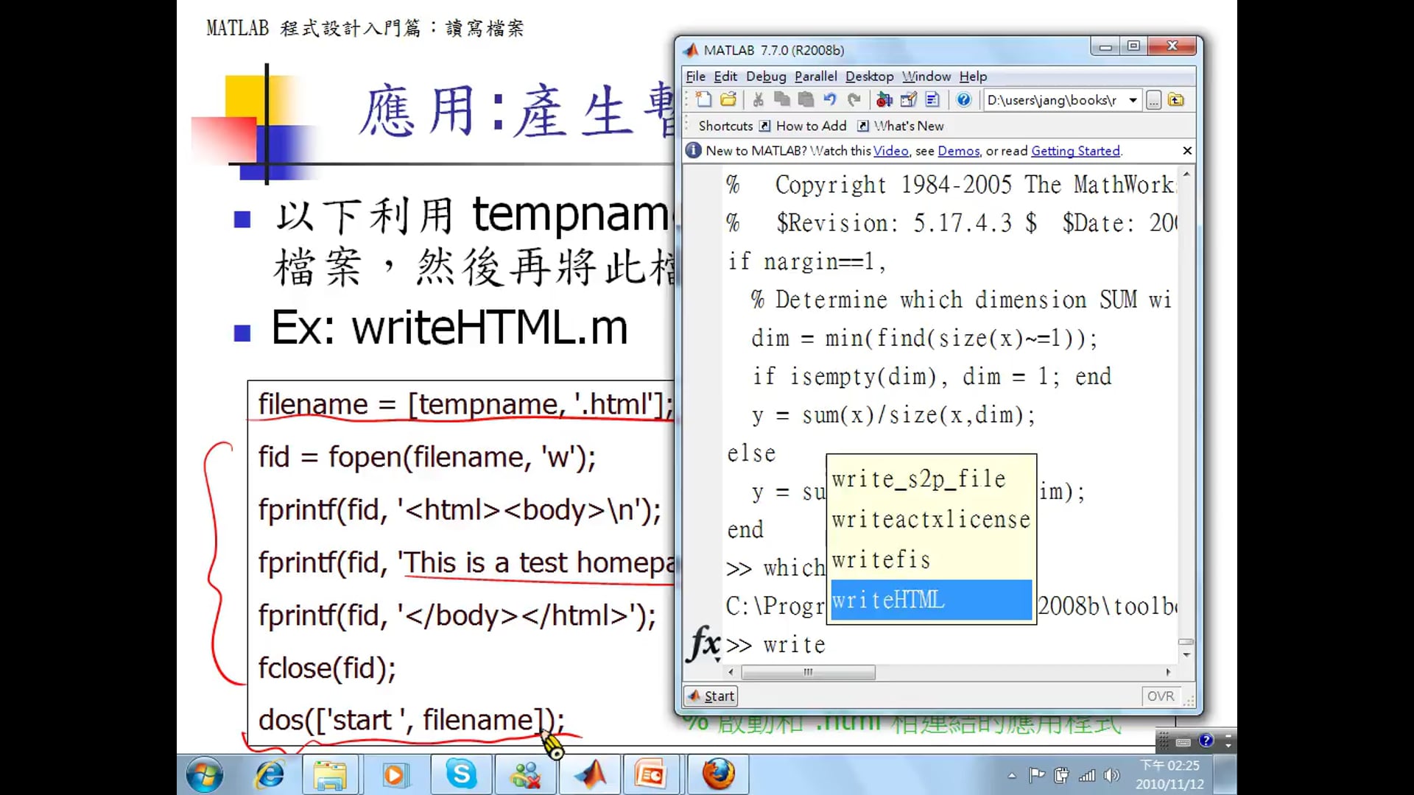Launch MATLAB from the taskbar icon
The width and height of the screenshot is (1414, 795).
(x=589, y=774)
